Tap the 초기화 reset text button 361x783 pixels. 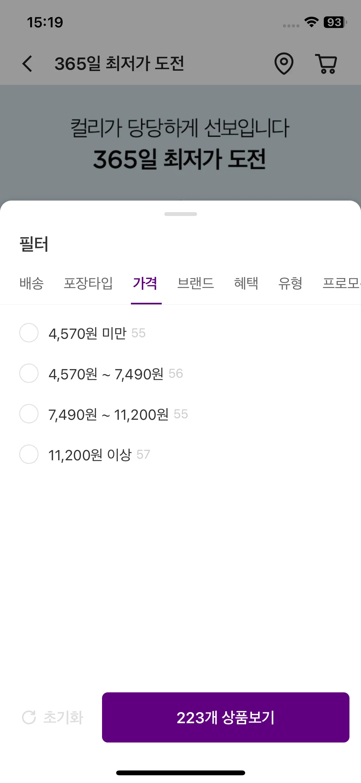[63, 717]
